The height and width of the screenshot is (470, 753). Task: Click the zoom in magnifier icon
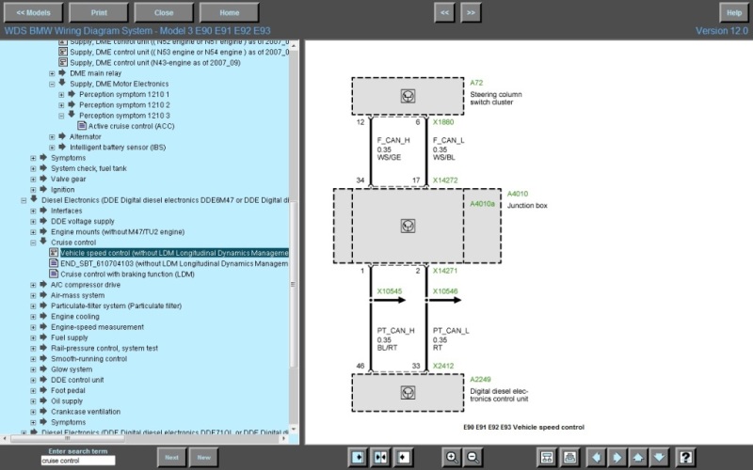pyautogui.click(x=452, y=457)
